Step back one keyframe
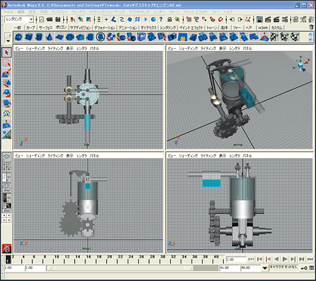Image resolution: width=316 pixels, height=281 pixels. coord(268,259)
